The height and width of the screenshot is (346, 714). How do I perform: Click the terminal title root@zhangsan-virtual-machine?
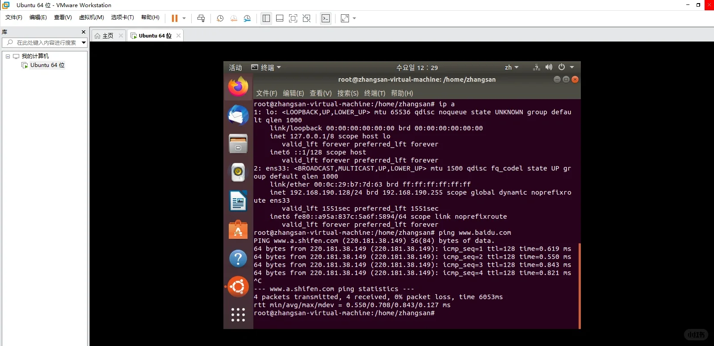[417, 79]
